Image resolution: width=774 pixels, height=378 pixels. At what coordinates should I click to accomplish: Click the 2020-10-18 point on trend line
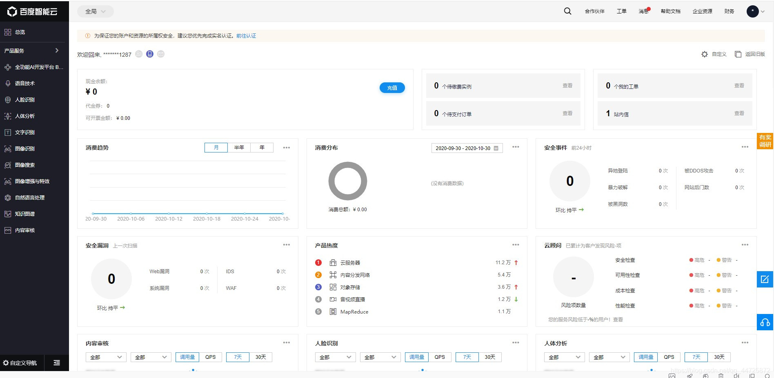tap(207, 213)
